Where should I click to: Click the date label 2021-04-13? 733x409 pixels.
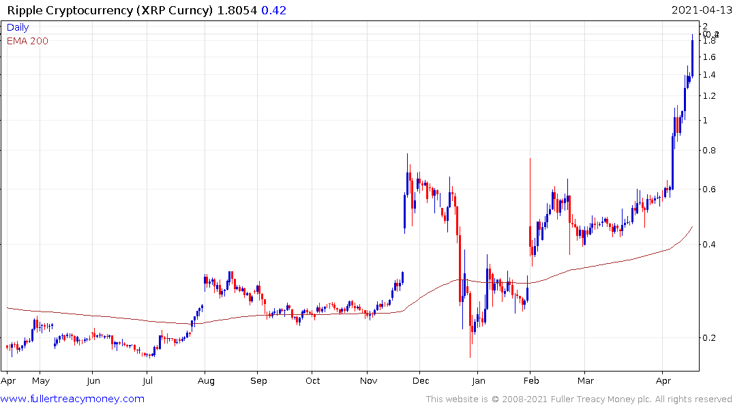pyautogui.click(x=701, y=10)
